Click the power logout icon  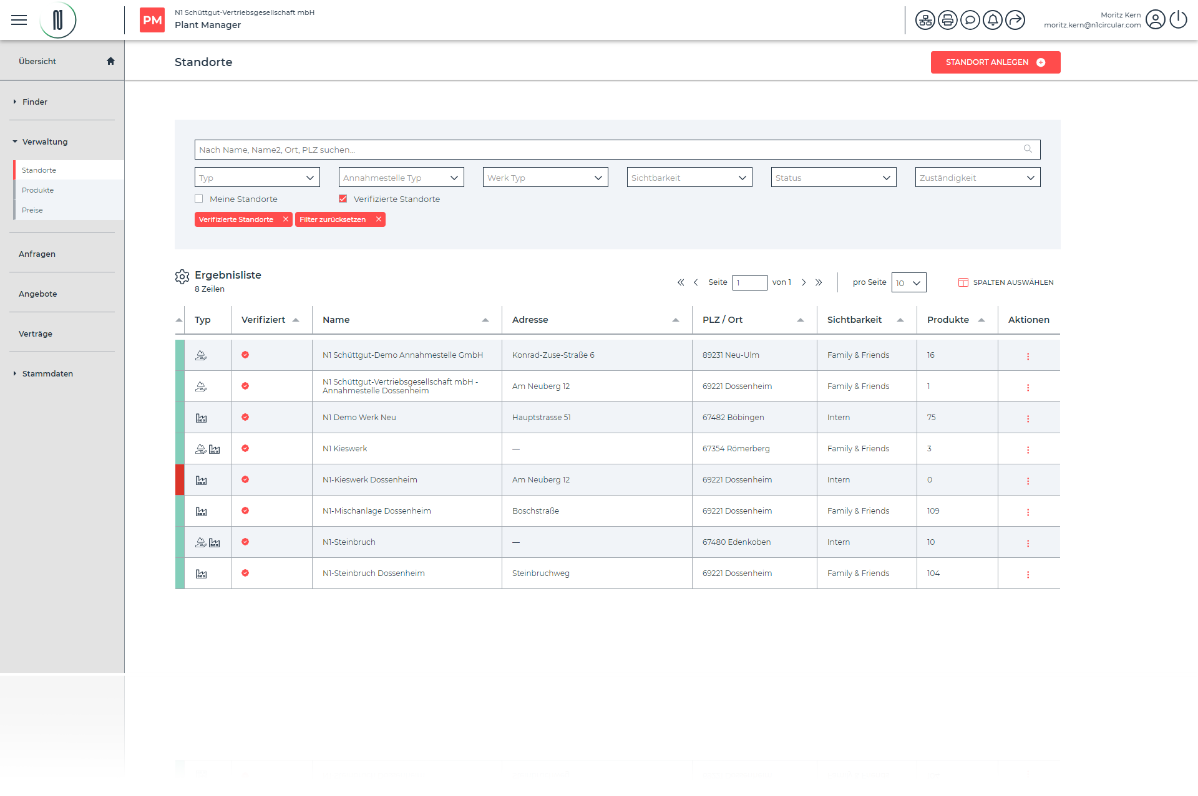(x=1178, y=20)
